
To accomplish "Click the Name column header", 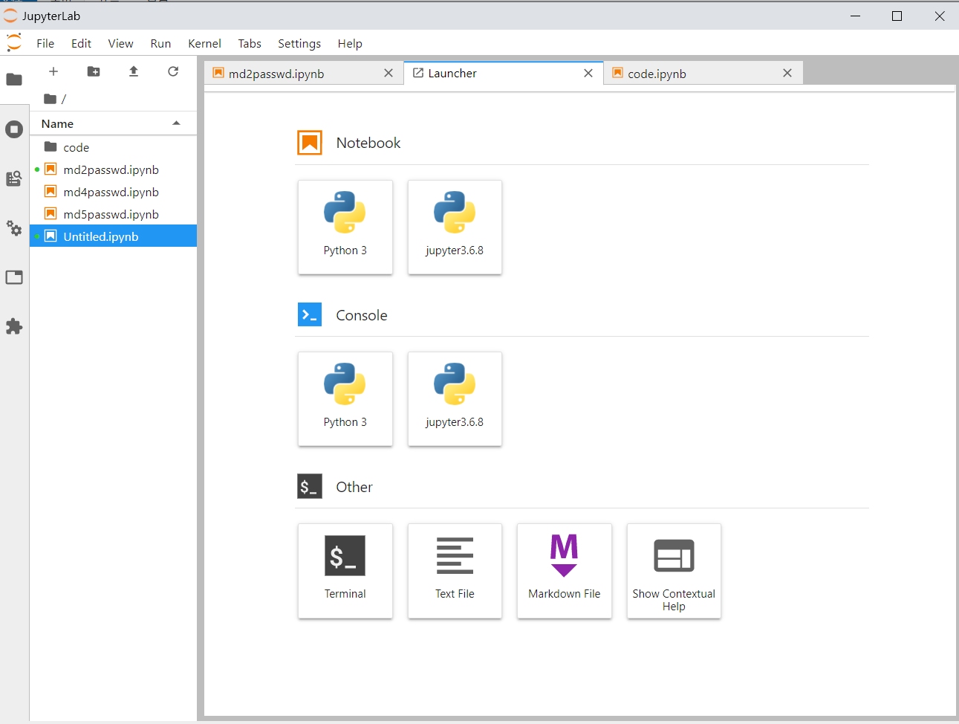I will point(113,123).
